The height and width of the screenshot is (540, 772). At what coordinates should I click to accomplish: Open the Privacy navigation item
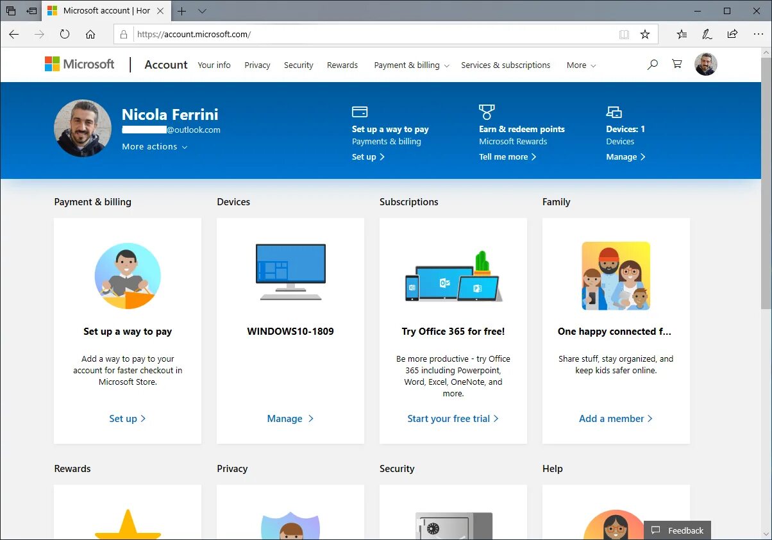click(257, 65)
